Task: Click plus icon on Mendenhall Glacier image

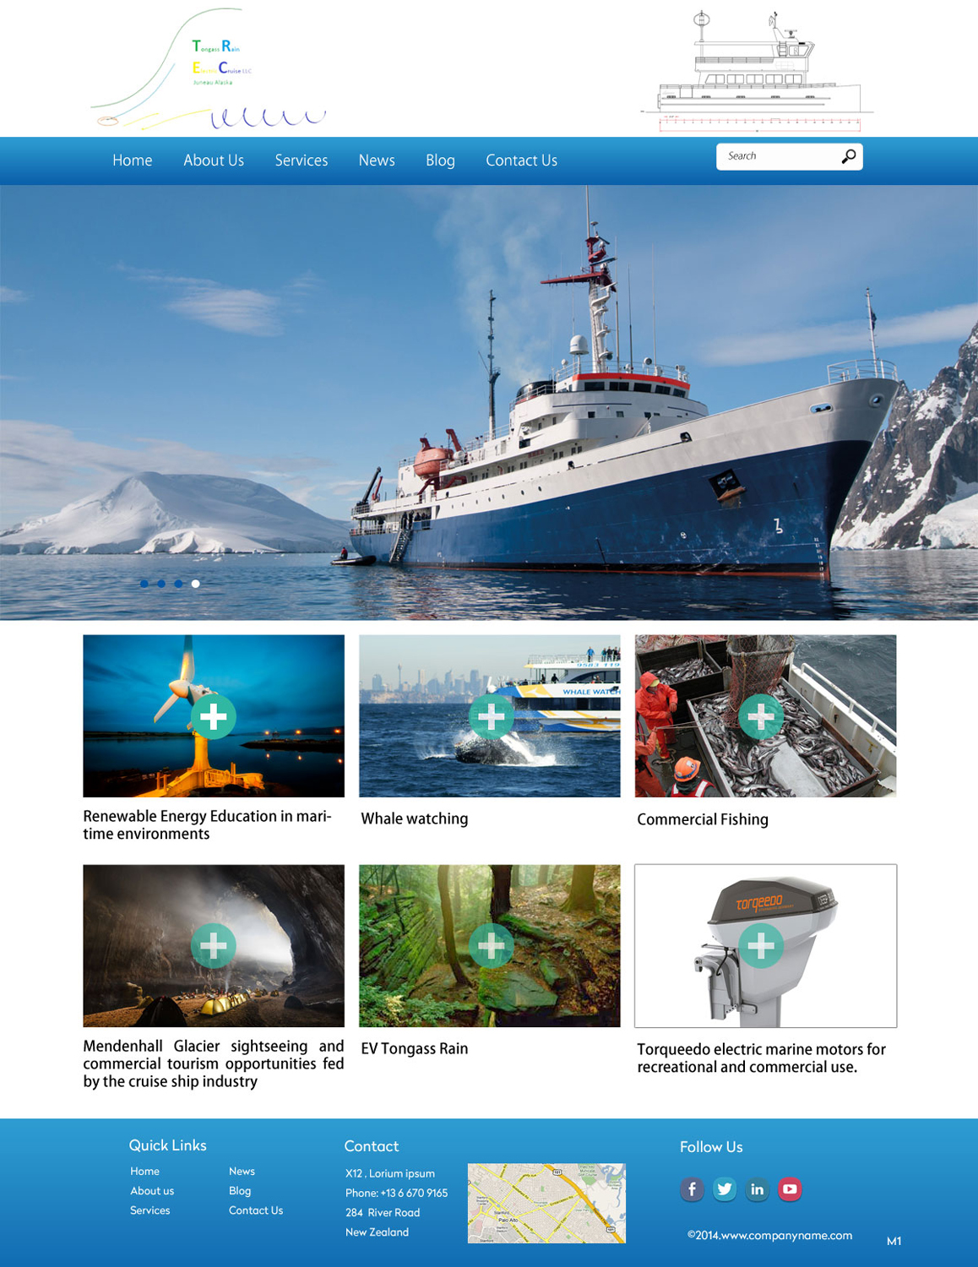Action: tap(214, 945)
